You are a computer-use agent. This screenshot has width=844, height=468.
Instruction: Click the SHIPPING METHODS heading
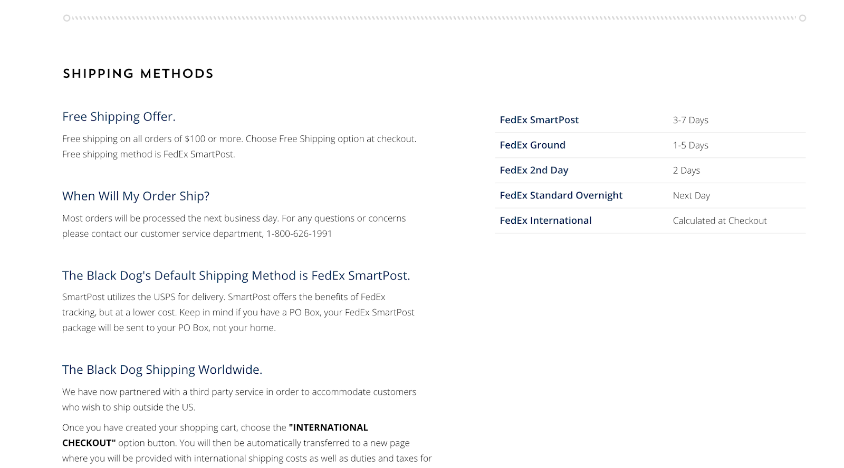pos(138,74)
